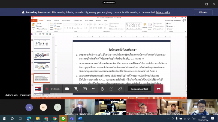Show the participants list
This screenshot has width=218, height=122.
(120, 89)
